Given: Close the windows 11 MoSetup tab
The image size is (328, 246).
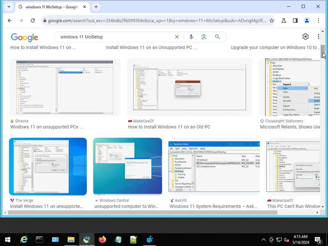Looking at the screenshot, I should coord(85,7).
